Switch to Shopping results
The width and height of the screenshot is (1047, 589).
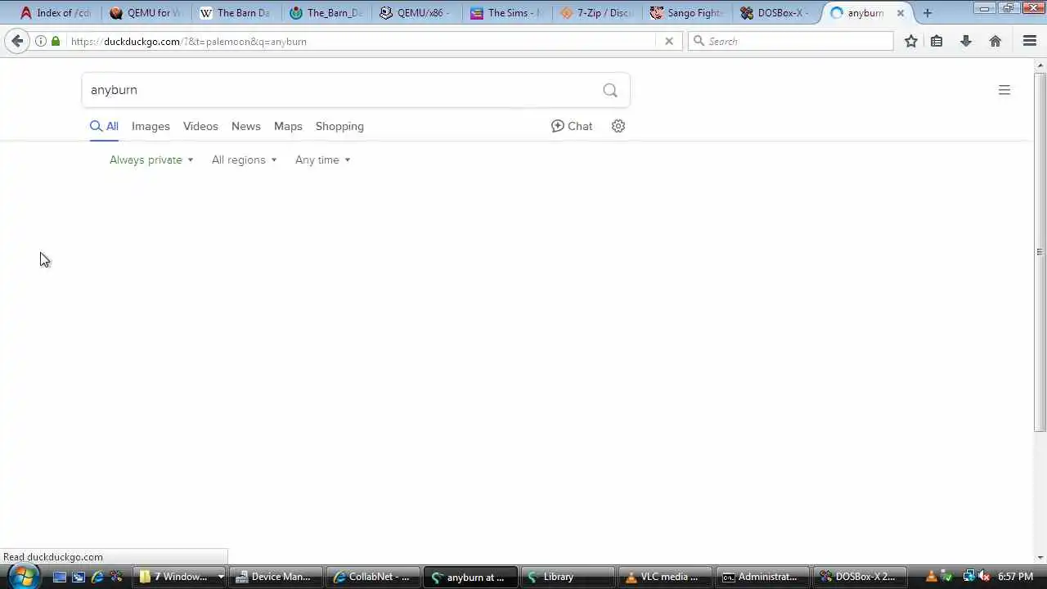click(x=339, y=126)
